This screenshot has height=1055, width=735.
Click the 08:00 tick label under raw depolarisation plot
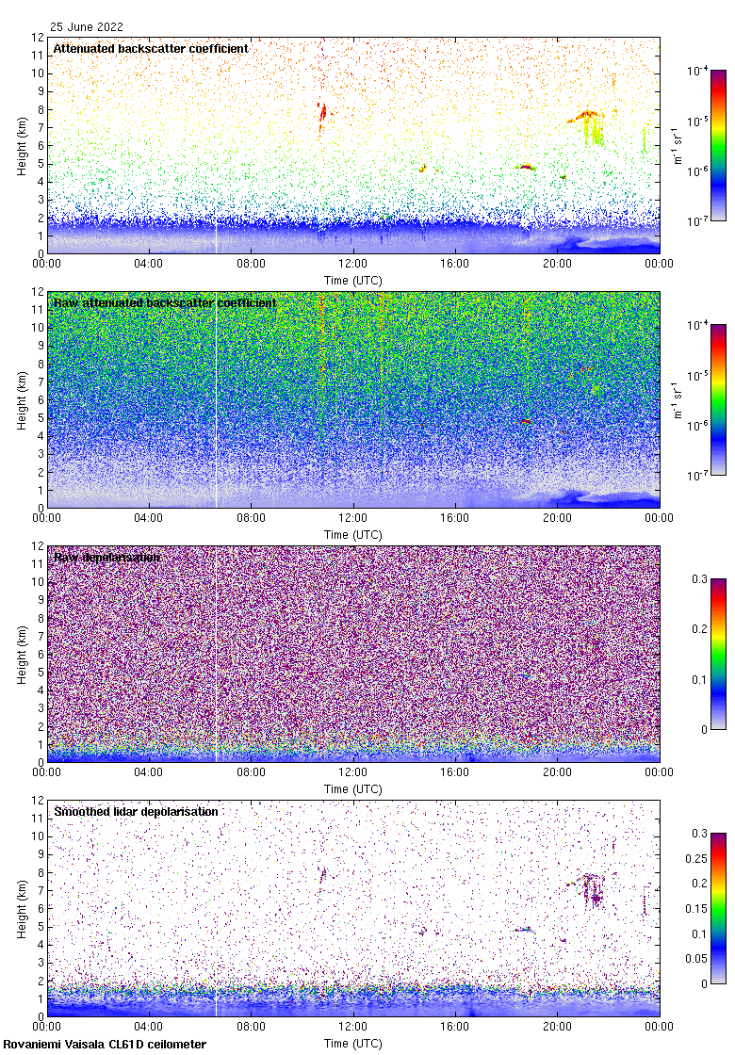click(x=251, y=771)
